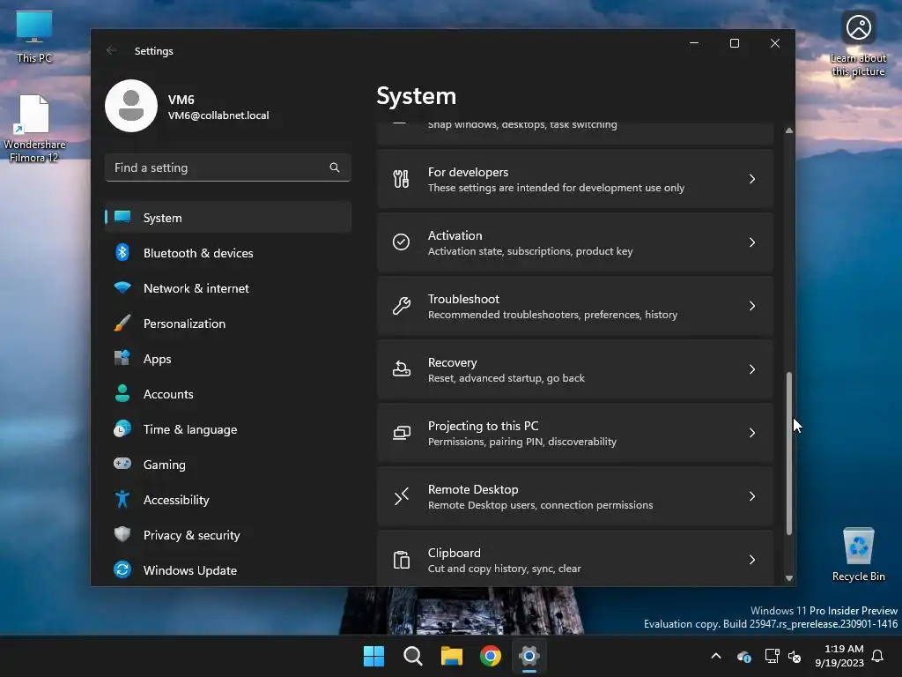Click the Find a setting search box

[x=228, y=167]
